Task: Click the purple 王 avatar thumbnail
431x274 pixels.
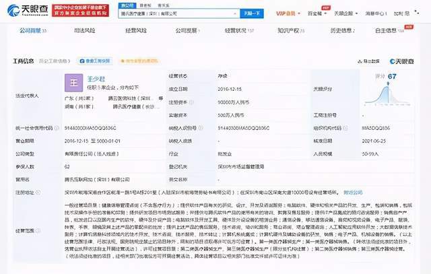Action: (73, 83)
